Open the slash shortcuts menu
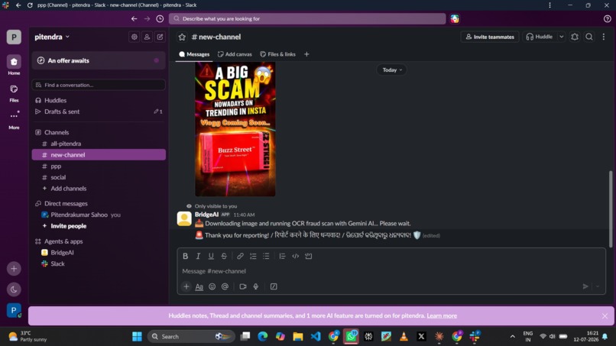The width and height of the screenshot is (616, 346). pyautogui.click(x=274, y=286)
